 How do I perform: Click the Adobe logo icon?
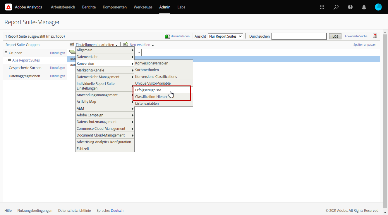(x=8, y=7)
